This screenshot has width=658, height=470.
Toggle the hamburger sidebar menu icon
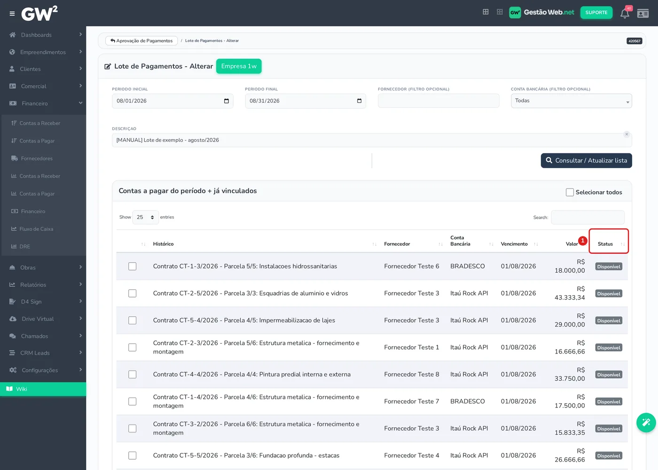pos(12,14)
